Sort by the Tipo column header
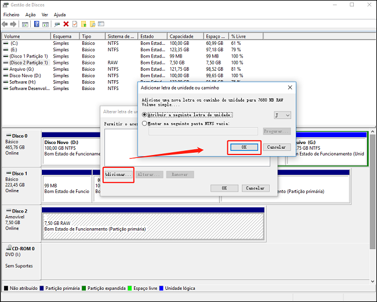 point(92,37)
